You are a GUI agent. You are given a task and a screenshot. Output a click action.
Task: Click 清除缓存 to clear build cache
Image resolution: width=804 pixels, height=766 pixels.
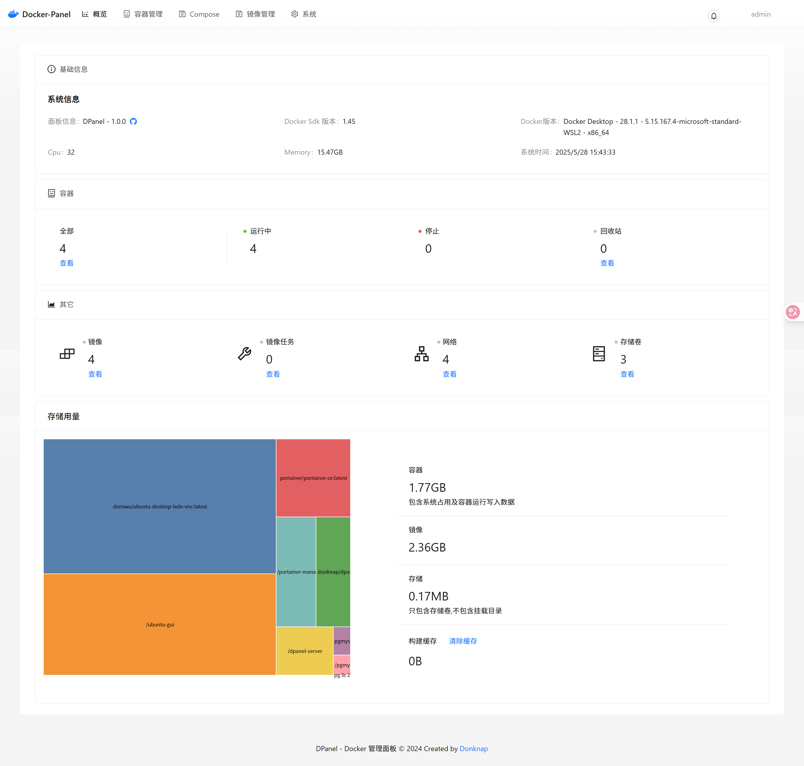point(463,641)
